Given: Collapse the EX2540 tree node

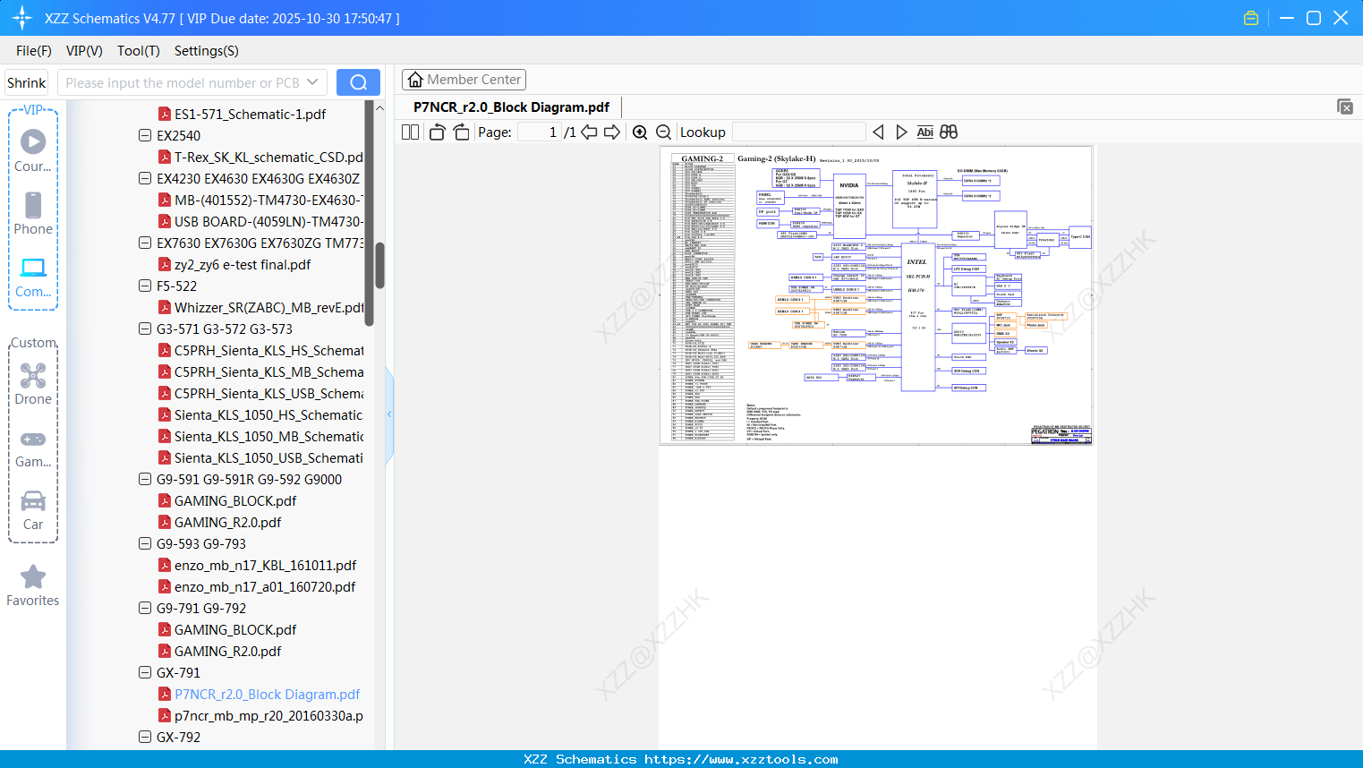Looking at the screenshot, I should [145, 135].
